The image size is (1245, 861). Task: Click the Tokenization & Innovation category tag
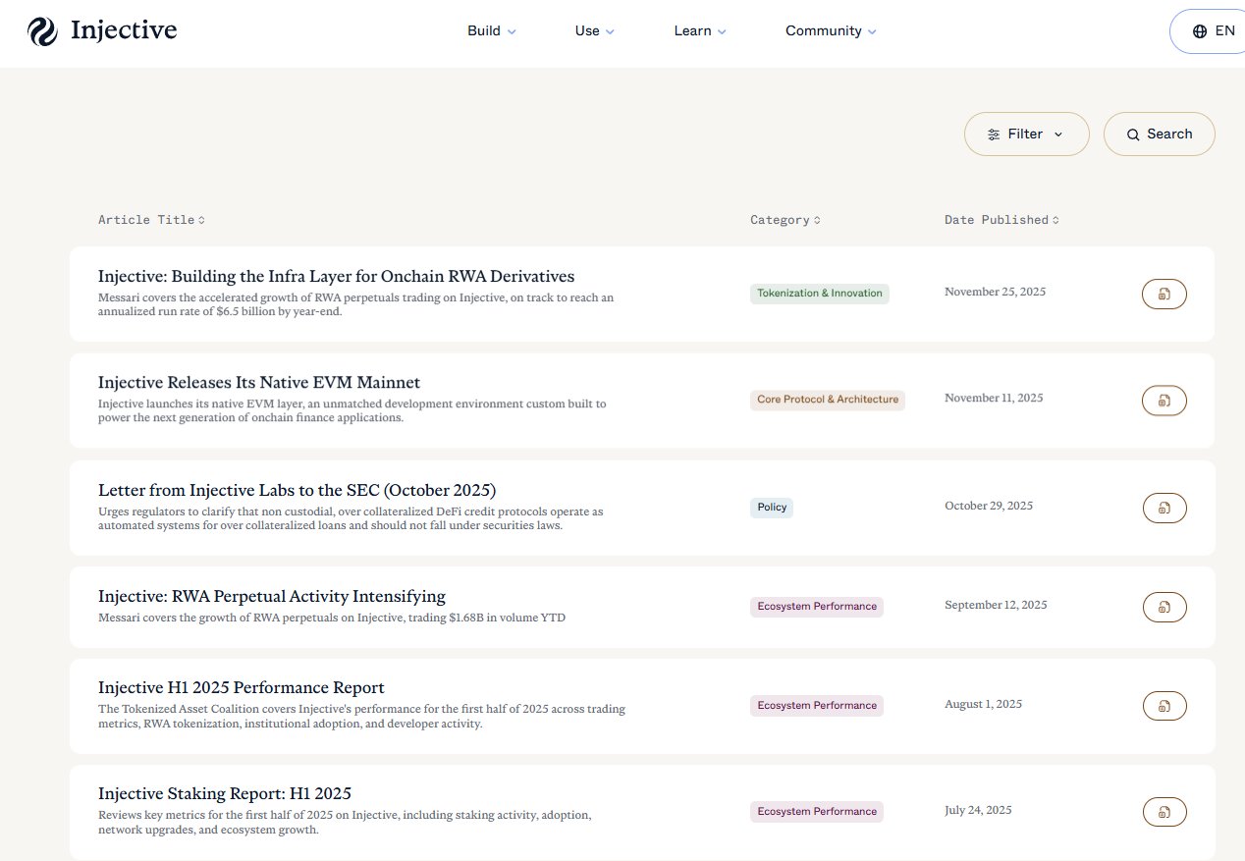point(819,294)
